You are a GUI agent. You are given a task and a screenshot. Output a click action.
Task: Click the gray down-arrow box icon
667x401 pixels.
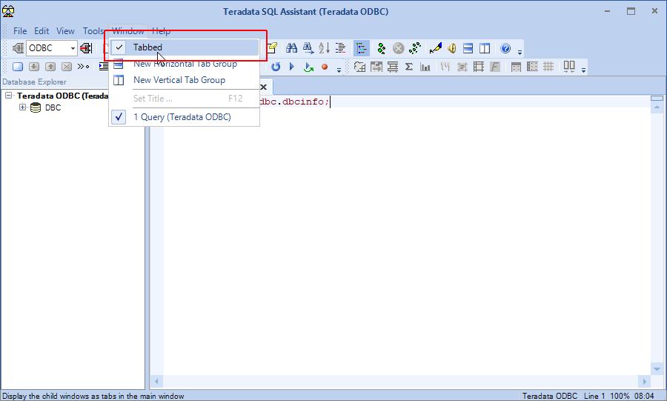[x=34, y=67]
